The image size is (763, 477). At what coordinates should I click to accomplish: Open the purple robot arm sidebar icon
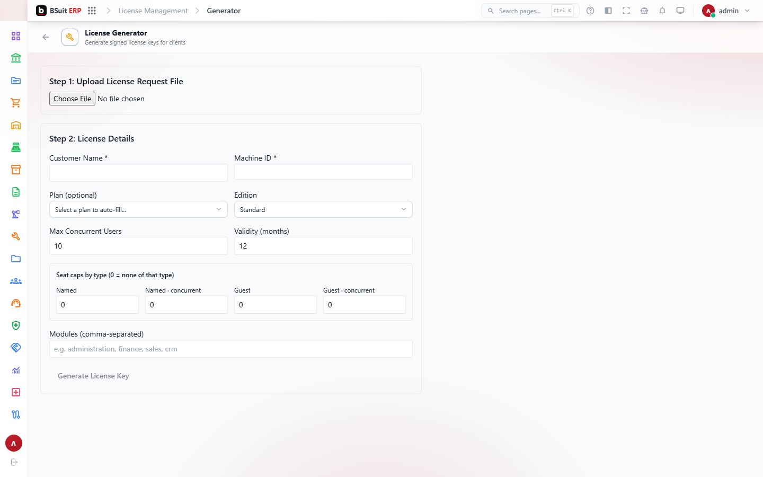point(16,214)
